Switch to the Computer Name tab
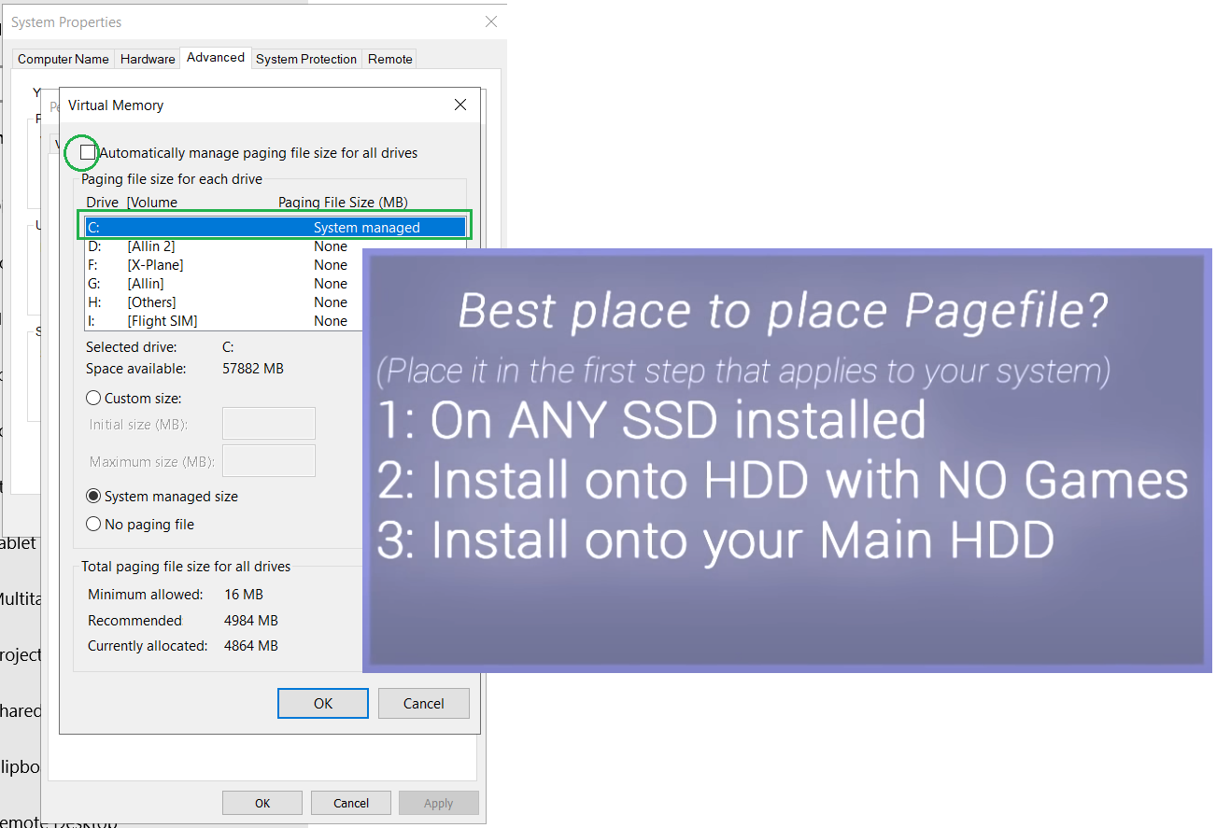The width and height of the screenshot is (1216, 828). pyautogui.click(x=64, y=59)
